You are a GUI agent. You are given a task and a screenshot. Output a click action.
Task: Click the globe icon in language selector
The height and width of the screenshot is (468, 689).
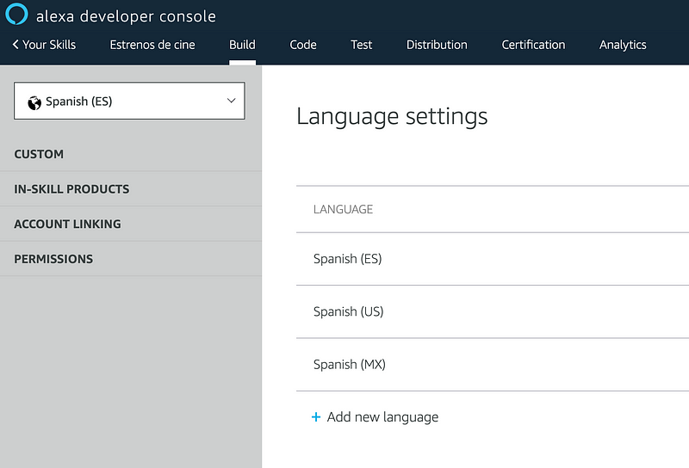pyautogui.click(x=34, y=102)
